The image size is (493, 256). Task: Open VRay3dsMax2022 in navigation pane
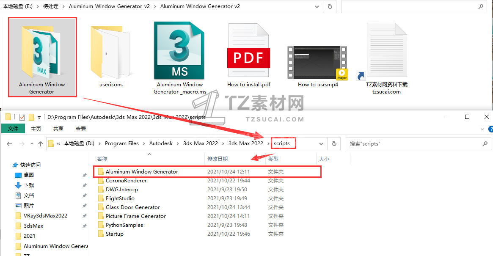pyautogui.click(x=45, y=216)
